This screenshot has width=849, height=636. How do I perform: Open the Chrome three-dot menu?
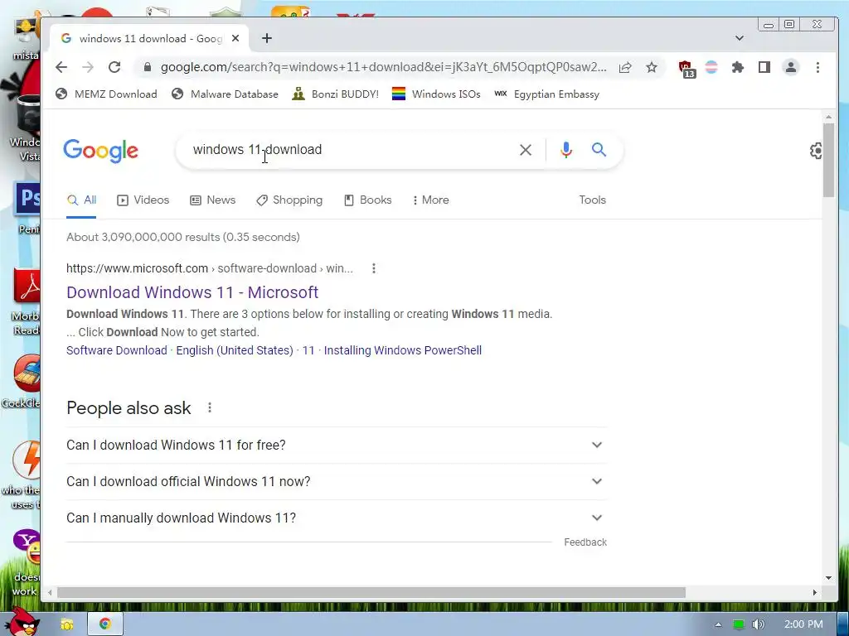coord(817,67)
